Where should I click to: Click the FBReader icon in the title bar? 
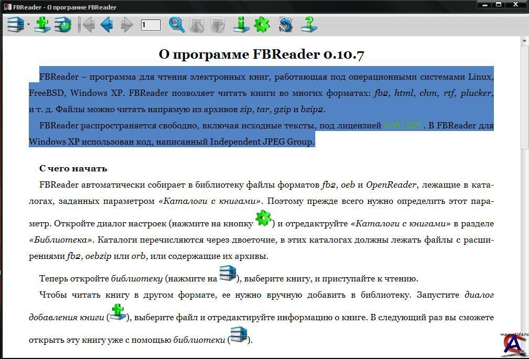(x=7, y=7)
